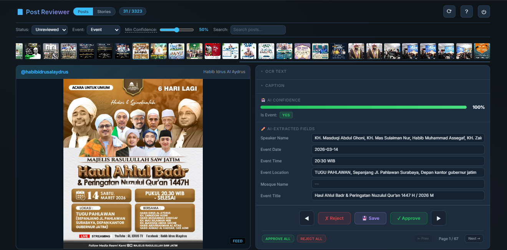The image size is (507, 250).
Task: Click the power logout icon
Action: point(484,11)
